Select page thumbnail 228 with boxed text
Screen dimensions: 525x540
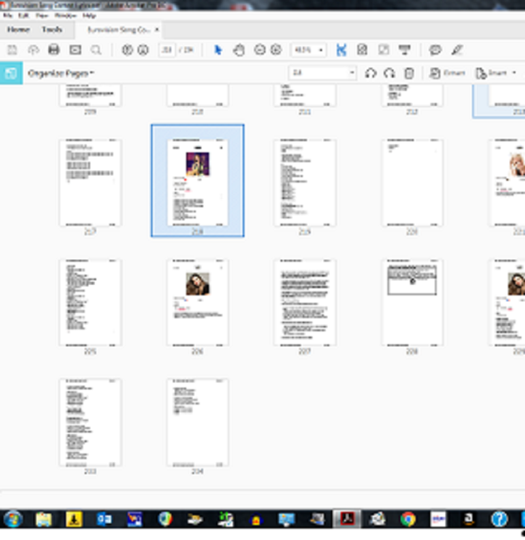coord(412,303)
